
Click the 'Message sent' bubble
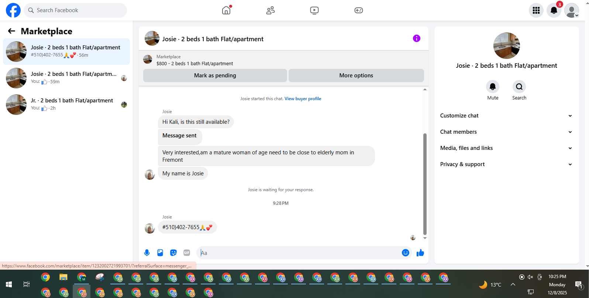pyautogui.click(x=180, y=137)
